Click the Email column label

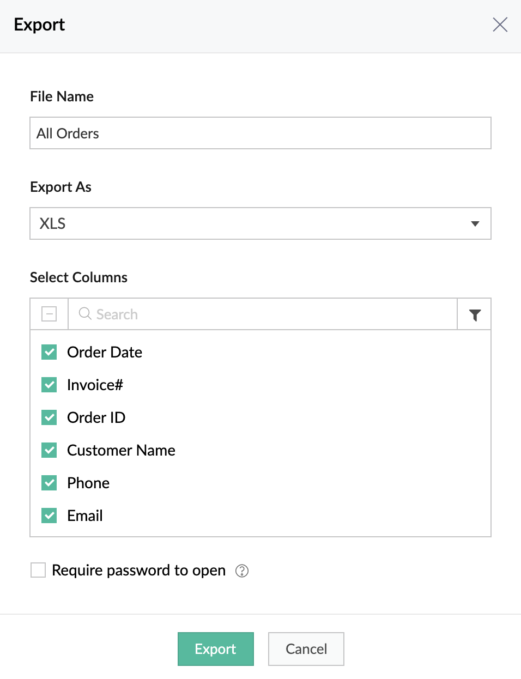(x=85, y=516)
